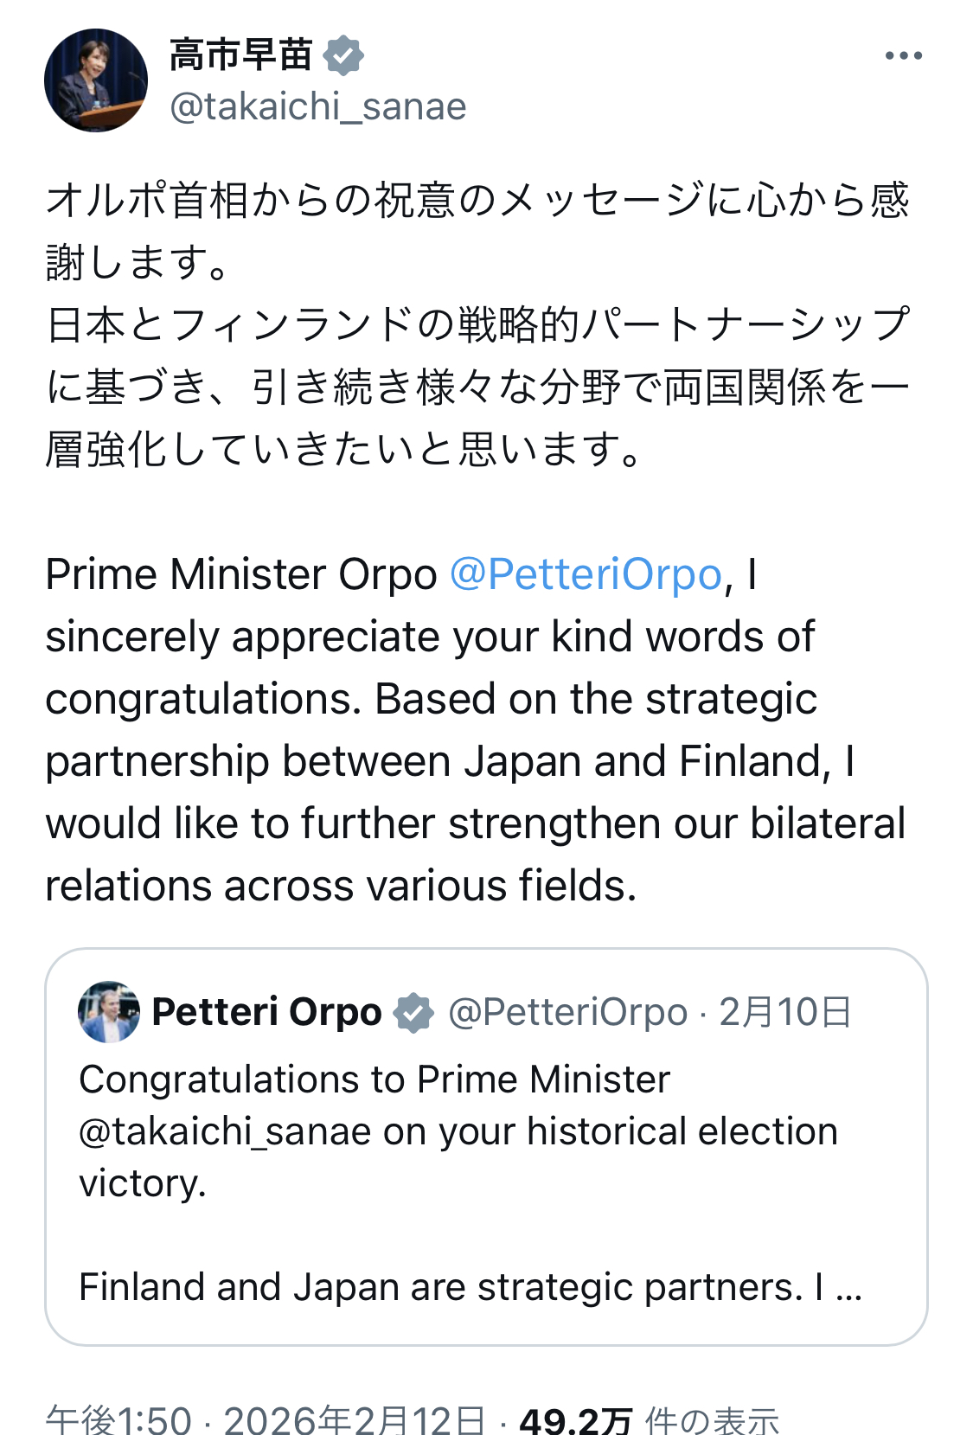Click the line 'Finland and Japan are strategic partners'
The width and height of the screenshot is (973, 1435).
click(441, 1288)
